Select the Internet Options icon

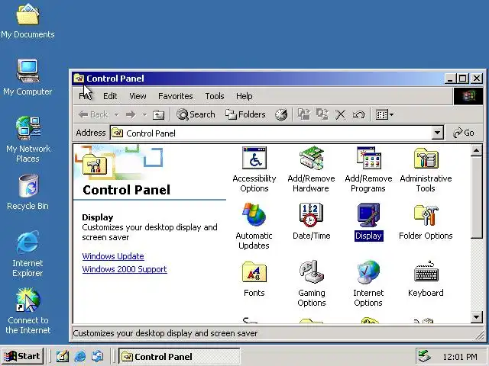368,284
